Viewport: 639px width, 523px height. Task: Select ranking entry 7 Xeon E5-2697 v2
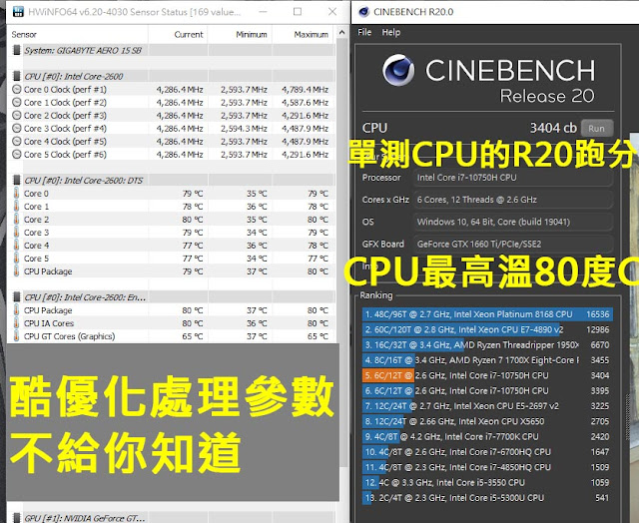tap(487, 406)
